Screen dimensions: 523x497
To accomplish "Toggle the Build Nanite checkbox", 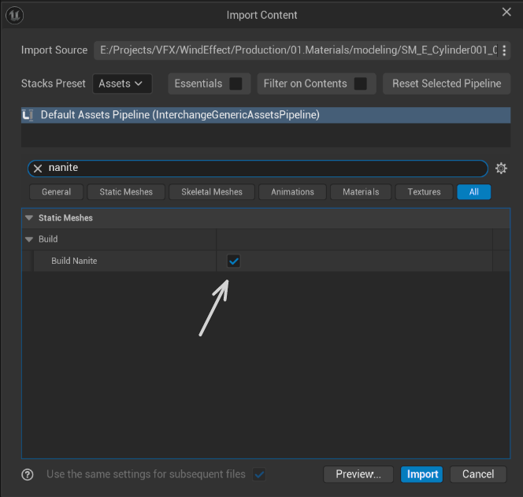I will (233, 261).
